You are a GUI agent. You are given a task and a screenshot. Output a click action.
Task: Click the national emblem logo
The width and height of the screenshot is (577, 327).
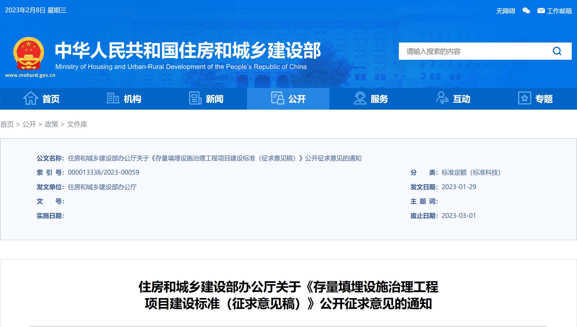tap(29, 53)
